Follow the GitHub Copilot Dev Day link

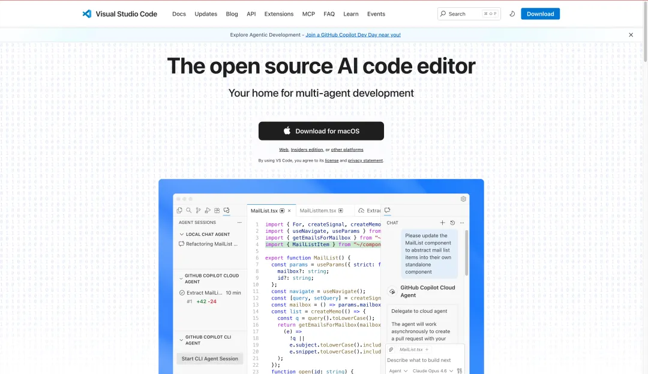353,35
